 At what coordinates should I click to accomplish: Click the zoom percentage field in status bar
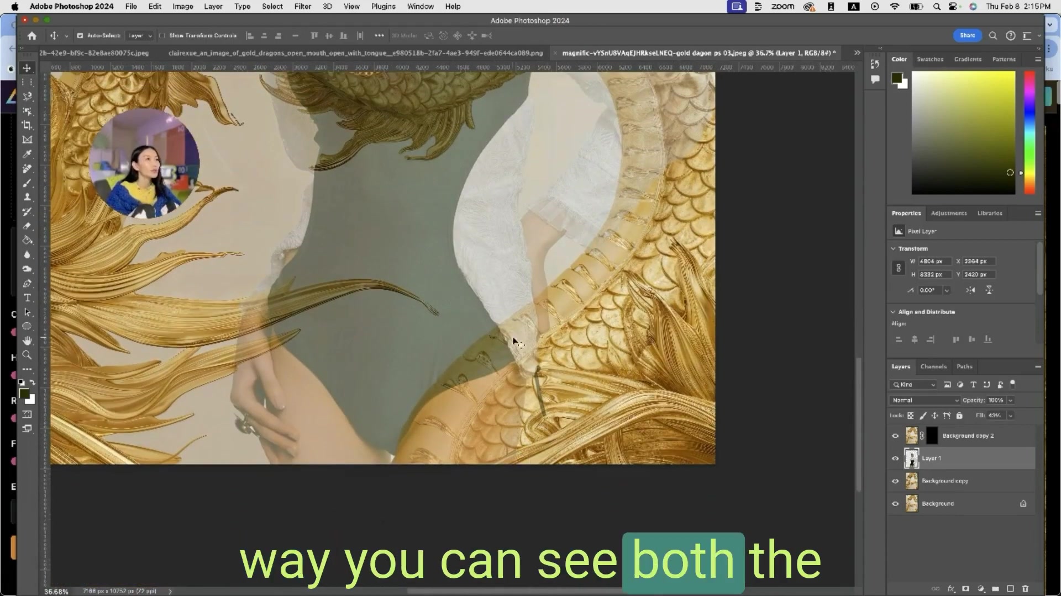57,592
